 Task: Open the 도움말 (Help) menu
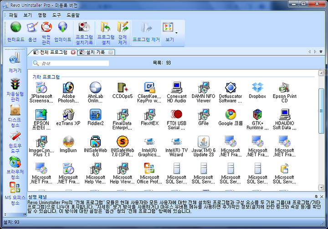click(73, 15)
